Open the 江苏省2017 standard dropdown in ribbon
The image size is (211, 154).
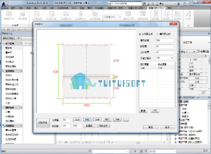pyautogui.click(x=112, y=17)
